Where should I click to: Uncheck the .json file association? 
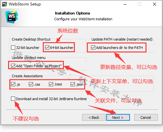point(73,84)
